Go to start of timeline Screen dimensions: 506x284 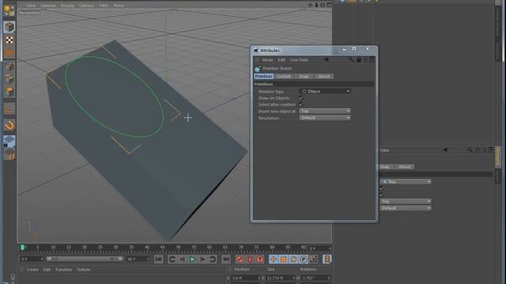158,260
